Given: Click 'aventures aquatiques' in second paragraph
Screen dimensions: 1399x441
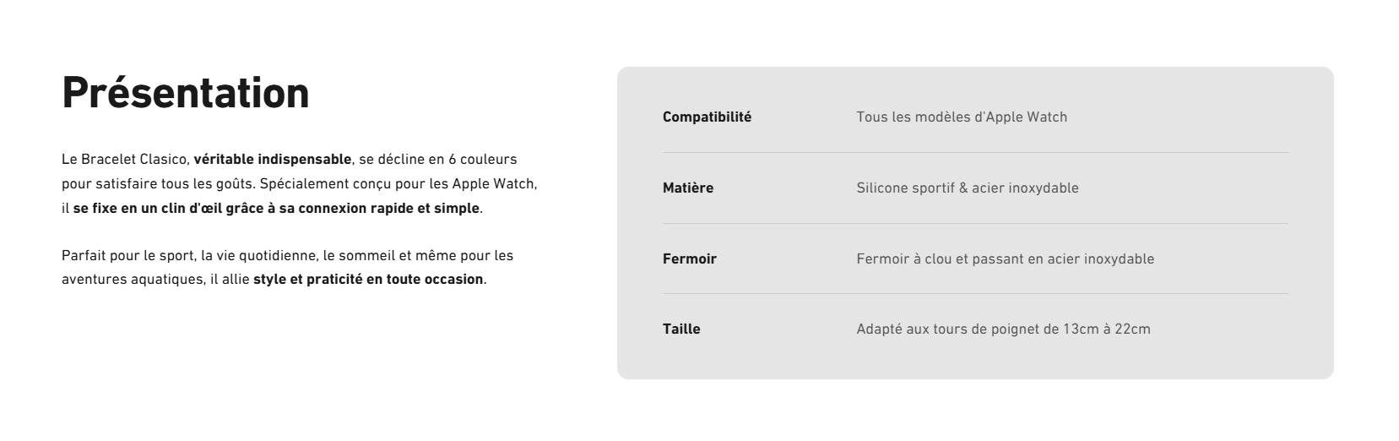Looking at the screenshot, I should [133, 279].
